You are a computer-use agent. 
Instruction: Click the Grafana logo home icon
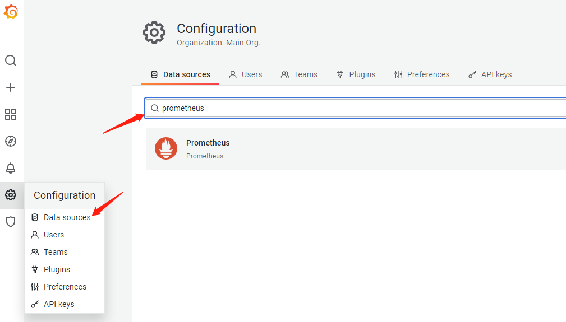[11, 12]
